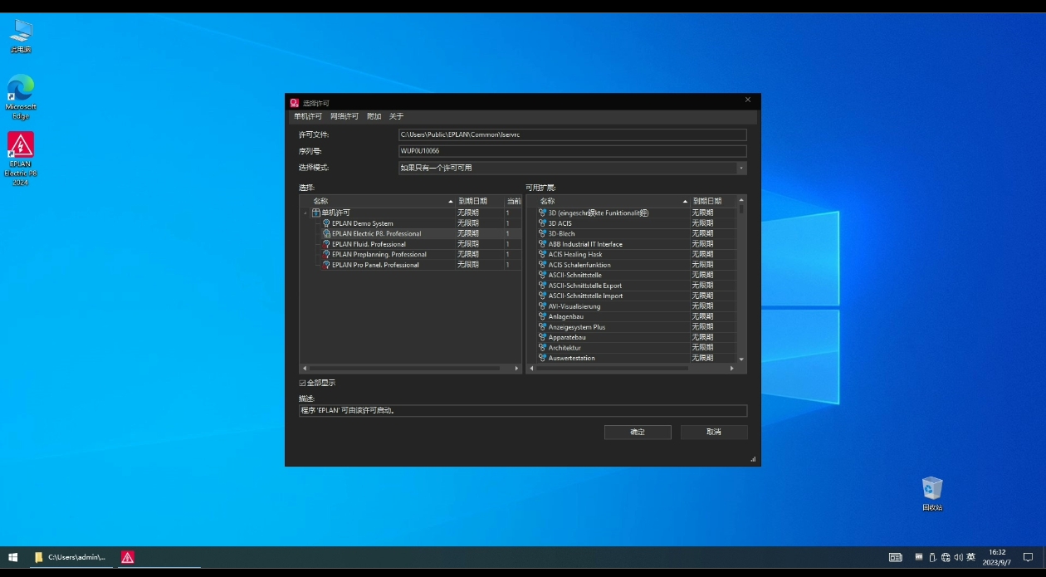Close the 选择许可 dialog
The height and width of the screenshot is (577, 1046).
click(x=747, y=100)
